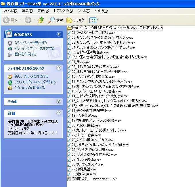Viewport: 195px width, 187px height.
Task: Open the Forward button history dropdown arrow
Action: (x=35, y=20)
